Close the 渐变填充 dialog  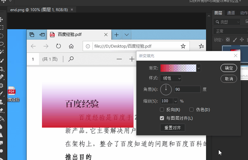236,56
